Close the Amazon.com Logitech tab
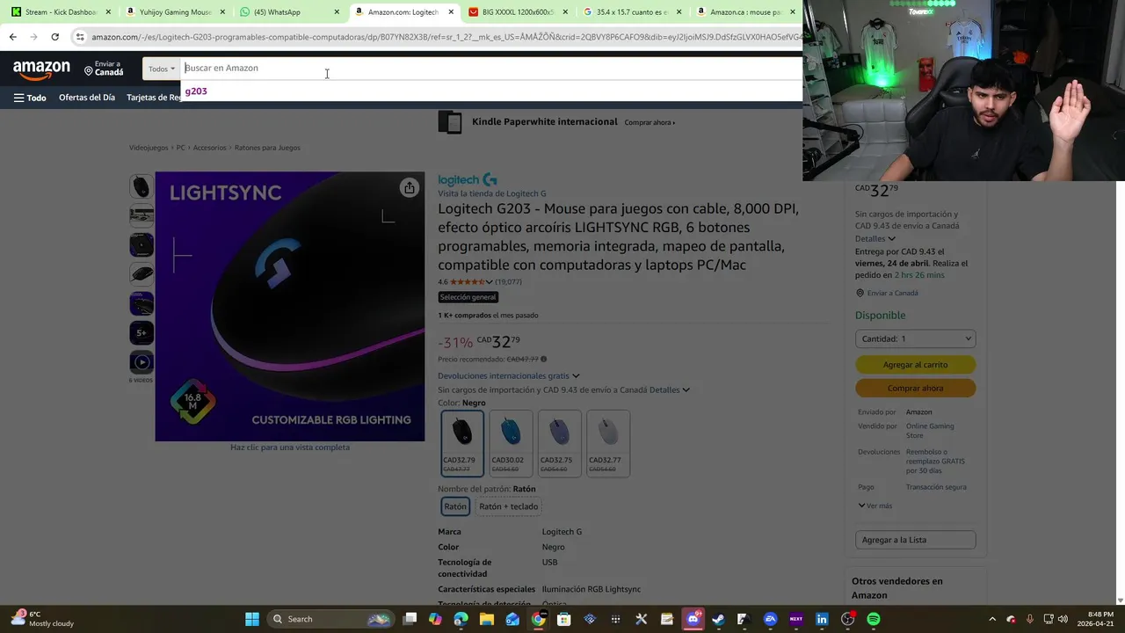1125x633 pixels. 451,12
